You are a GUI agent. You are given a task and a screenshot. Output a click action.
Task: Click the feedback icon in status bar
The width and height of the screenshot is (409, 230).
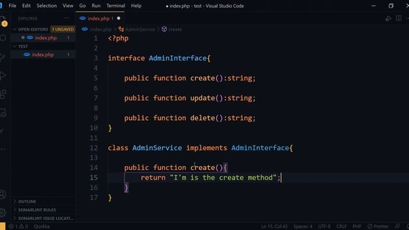click(397, 226)
